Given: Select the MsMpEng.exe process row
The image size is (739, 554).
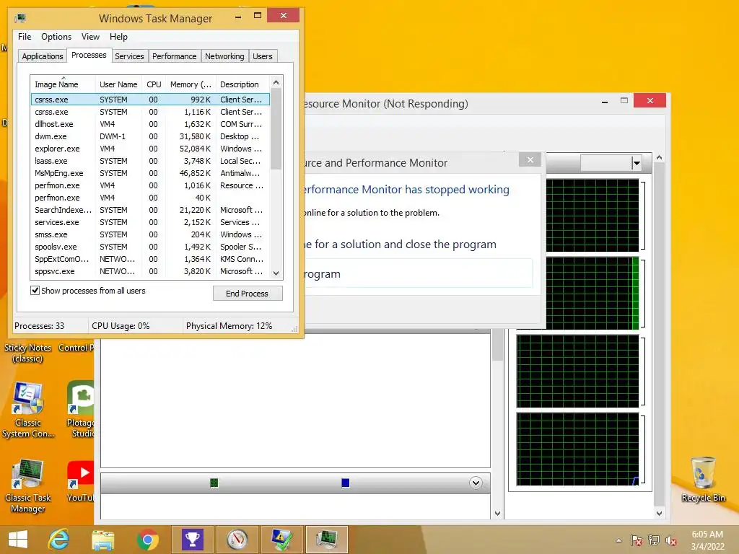Looking at the screenshot, I should (x=150, y=173).
